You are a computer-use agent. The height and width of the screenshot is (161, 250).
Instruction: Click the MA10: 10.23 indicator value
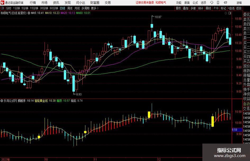tap(52, 13)
